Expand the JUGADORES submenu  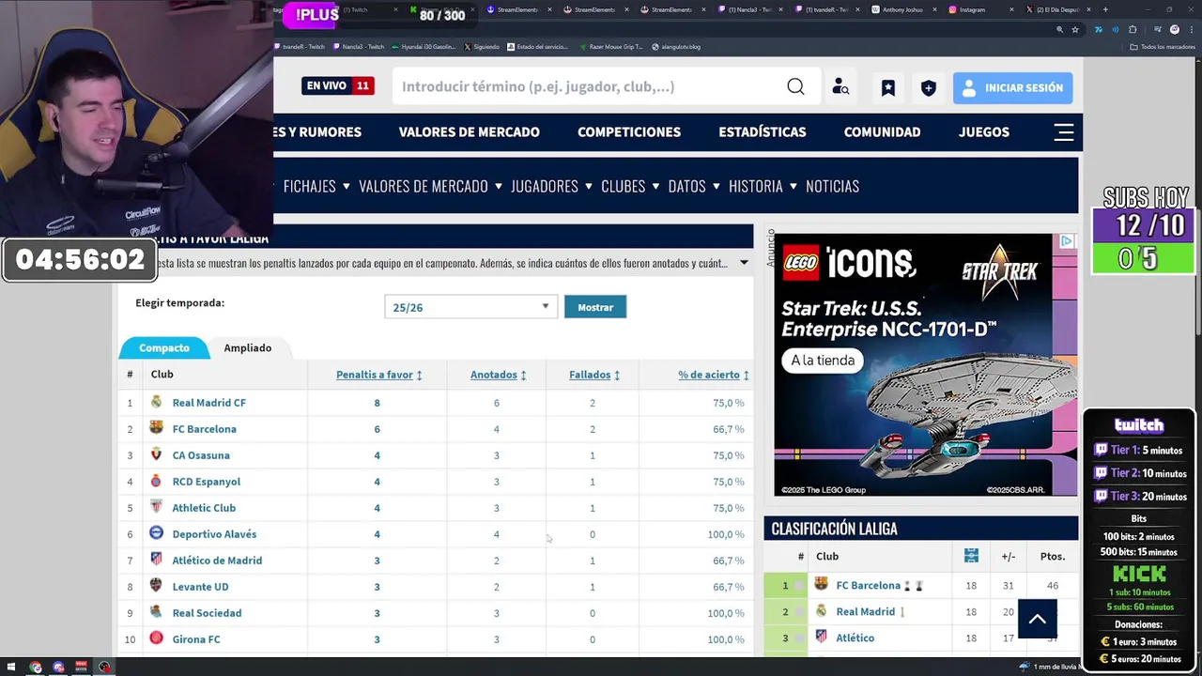[589, 186]
